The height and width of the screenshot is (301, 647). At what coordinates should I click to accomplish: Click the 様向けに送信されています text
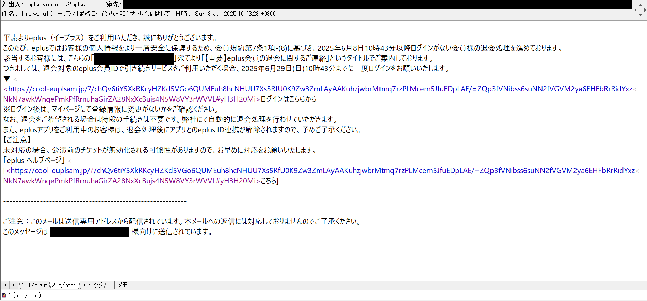click(172, 232)
